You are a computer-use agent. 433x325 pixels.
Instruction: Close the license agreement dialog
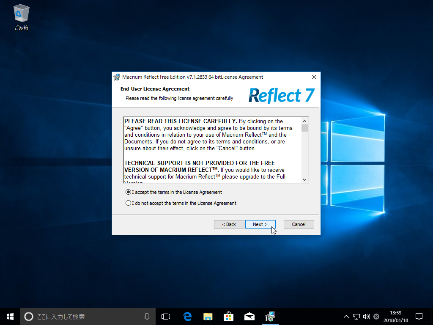[314, 77]
